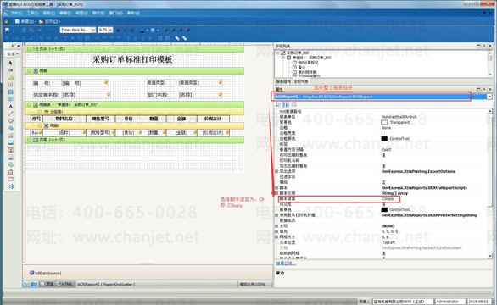Screen dimensions: 497x305
Task: Select the arrow pointer tool in toolbox
Action: (x=10, y=63)
